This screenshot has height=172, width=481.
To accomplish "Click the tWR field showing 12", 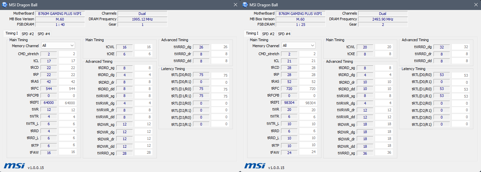I will pyautogui.click(x=49, y=110).
